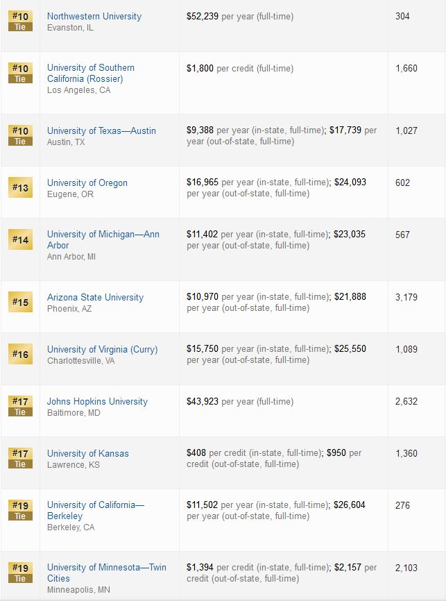Screen dimensions: 446x601
Task: Click the #16 rank badge for Virginia
Action: coord(20,354)
